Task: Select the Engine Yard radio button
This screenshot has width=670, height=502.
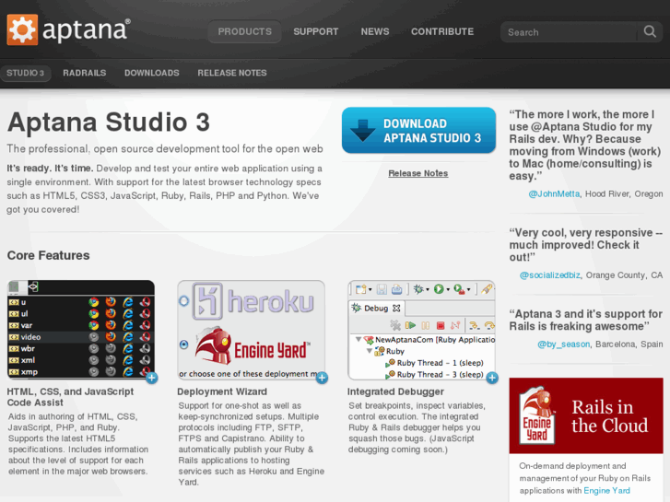Action: coord(183,344)
